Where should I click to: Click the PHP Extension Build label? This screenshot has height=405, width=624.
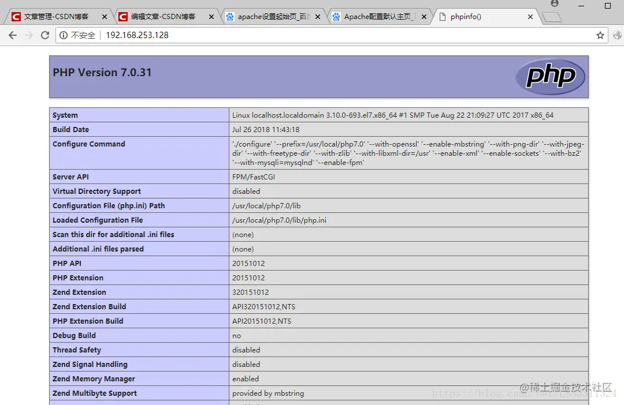click(88, 321)
